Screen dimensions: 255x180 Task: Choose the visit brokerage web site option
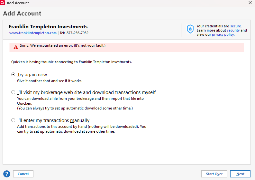(13, 92)
